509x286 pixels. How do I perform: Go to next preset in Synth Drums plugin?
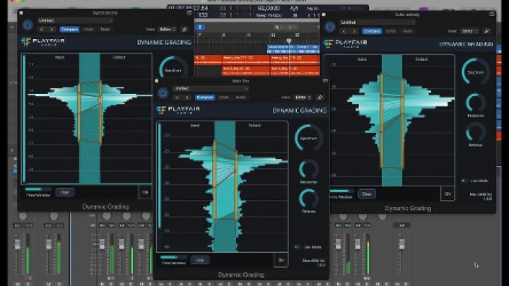coord(52,29)
